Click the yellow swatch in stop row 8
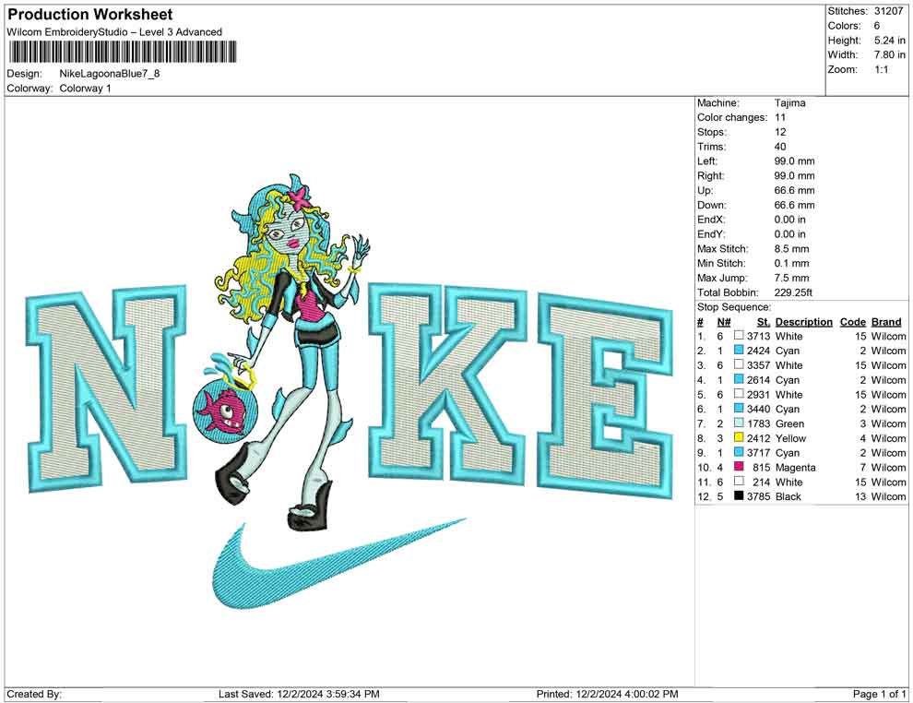The height and width of the screenshot is (703, 913). [x=739, y=437]
